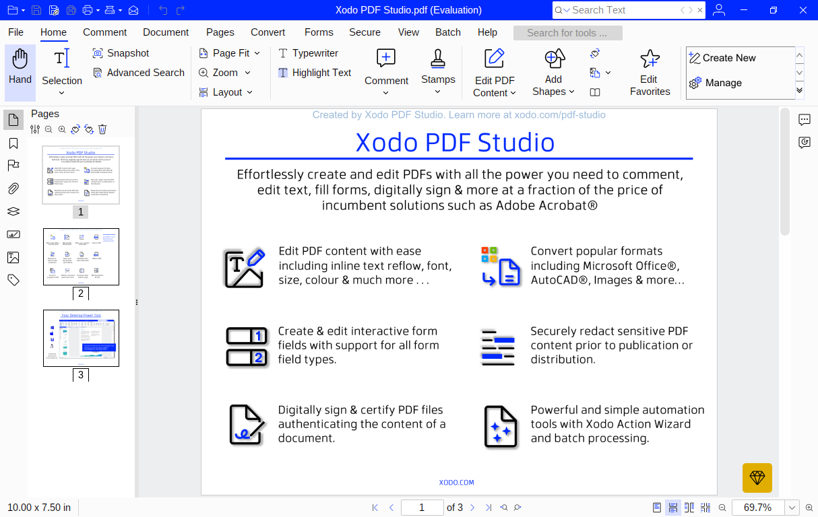Expand the Selection tool dropdown arrow
This screenshot has height=517, width=818.
click(x=62, y=93)
